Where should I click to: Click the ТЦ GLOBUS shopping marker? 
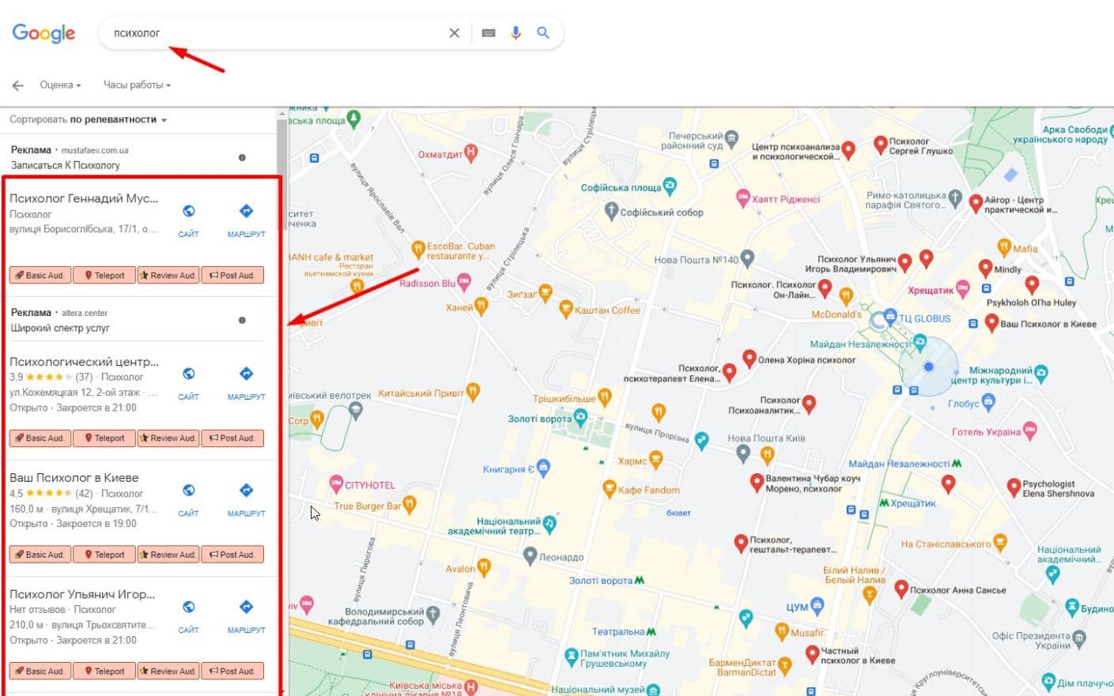pos(889,318)
